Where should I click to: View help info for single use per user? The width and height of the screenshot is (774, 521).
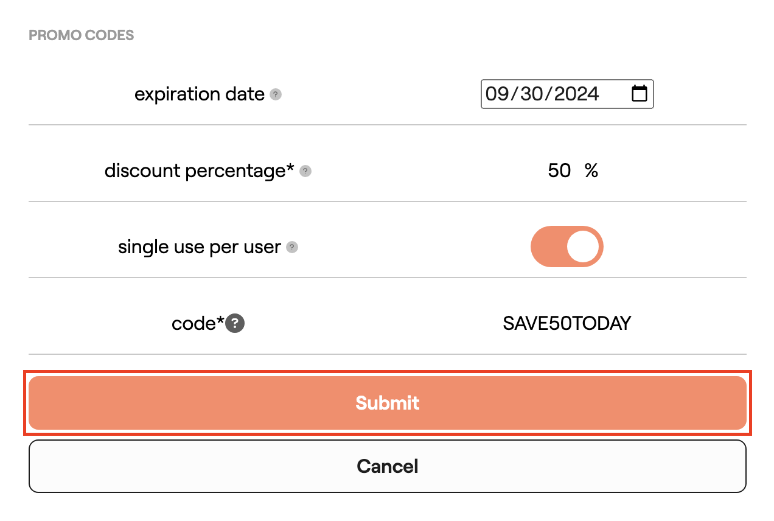tap(292, 247)
